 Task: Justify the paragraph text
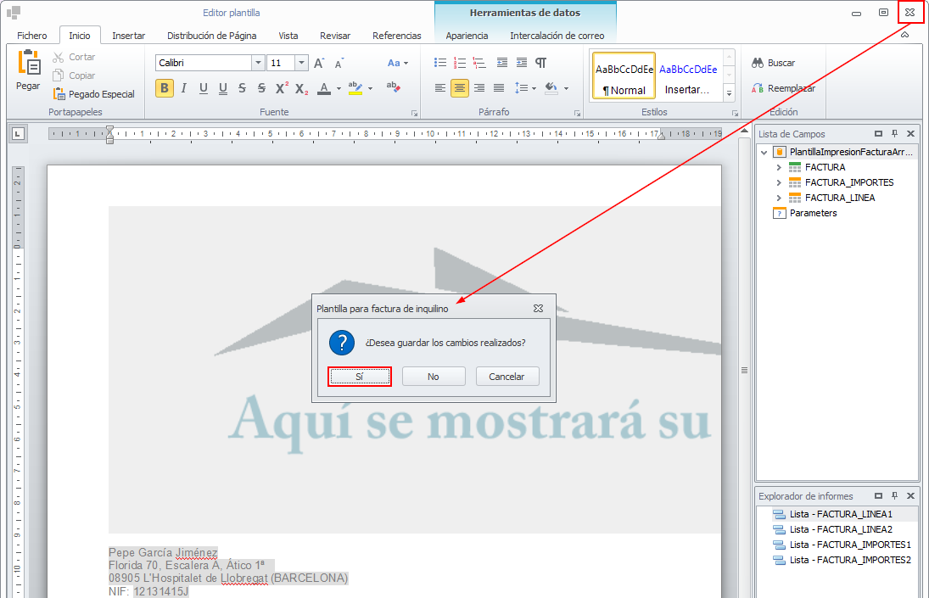(499, 88)
